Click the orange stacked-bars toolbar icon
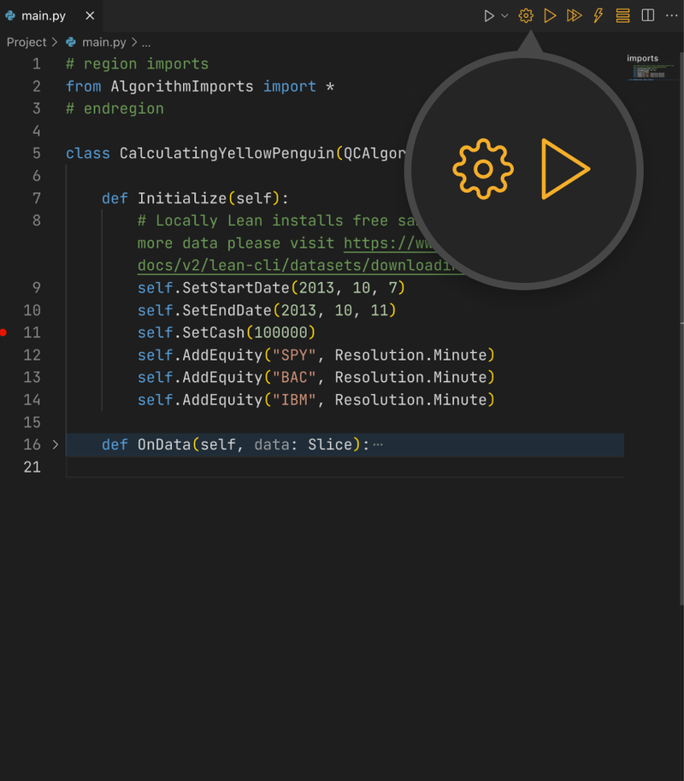 pos(622,15)
